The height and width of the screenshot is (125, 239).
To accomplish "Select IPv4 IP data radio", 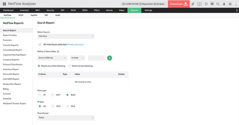I will [x=53, y=106].
